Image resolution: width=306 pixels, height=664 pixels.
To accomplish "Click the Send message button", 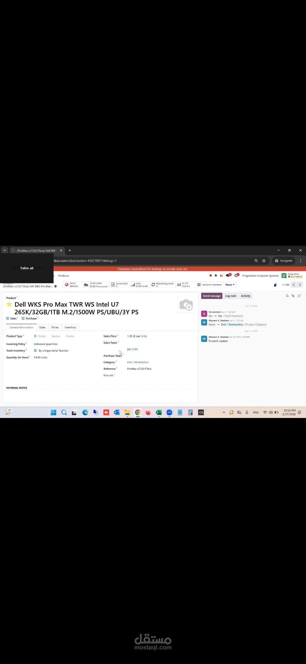I will pos(212,296).
